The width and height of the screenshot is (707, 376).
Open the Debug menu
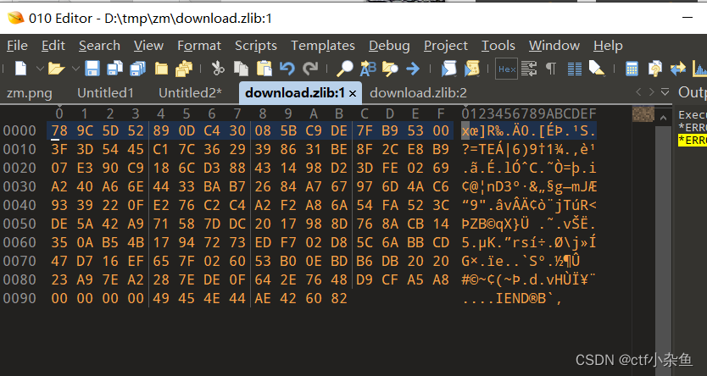(389, 46)
